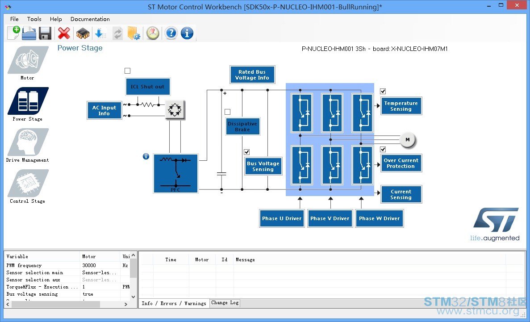The width and height of the screenshot is (530, 322).
Task: Select the bottom-right low-side switch block
Action: tap(363, 165)
